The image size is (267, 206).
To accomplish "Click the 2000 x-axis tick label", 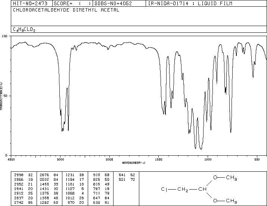I will 109,159.
